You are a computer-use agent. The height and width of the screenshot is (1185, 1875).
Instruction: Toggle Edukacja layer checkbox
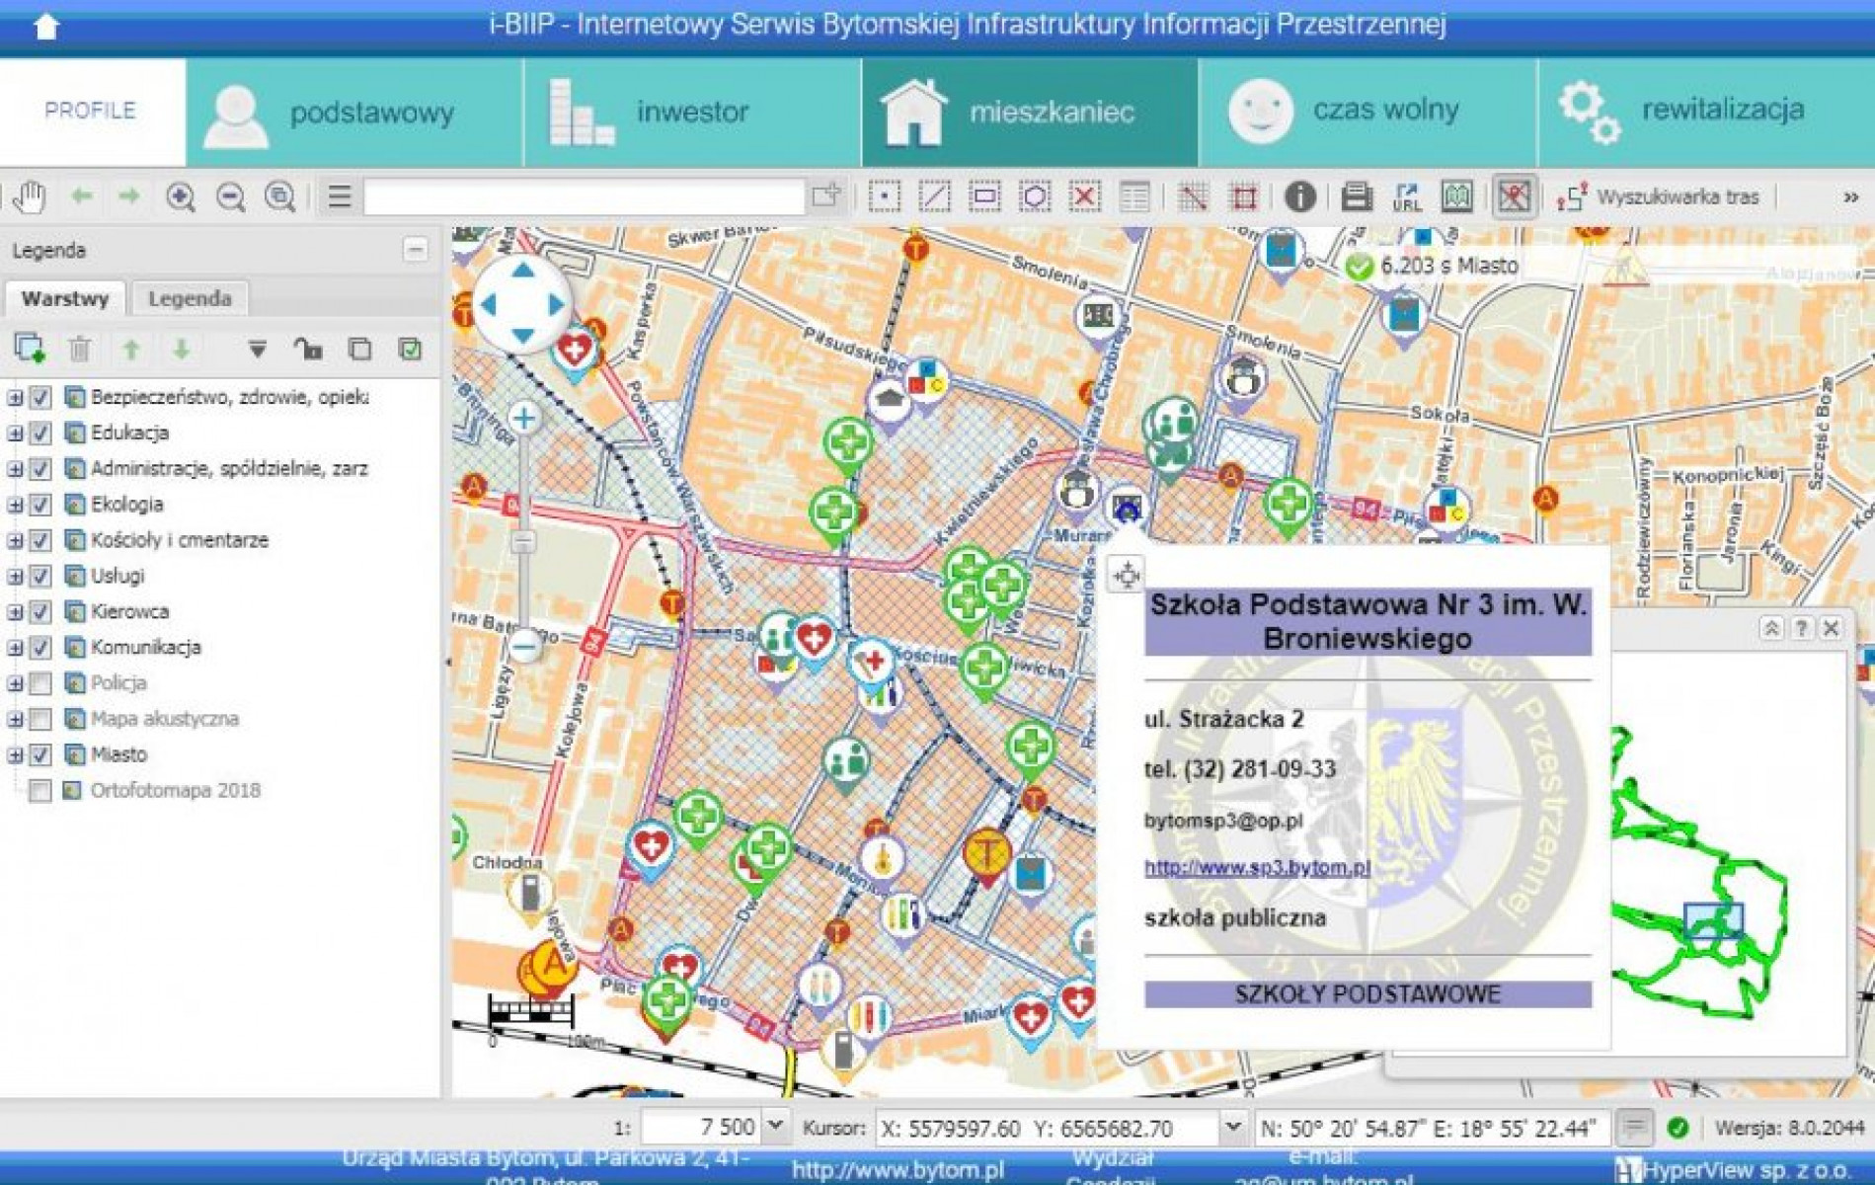40,433
